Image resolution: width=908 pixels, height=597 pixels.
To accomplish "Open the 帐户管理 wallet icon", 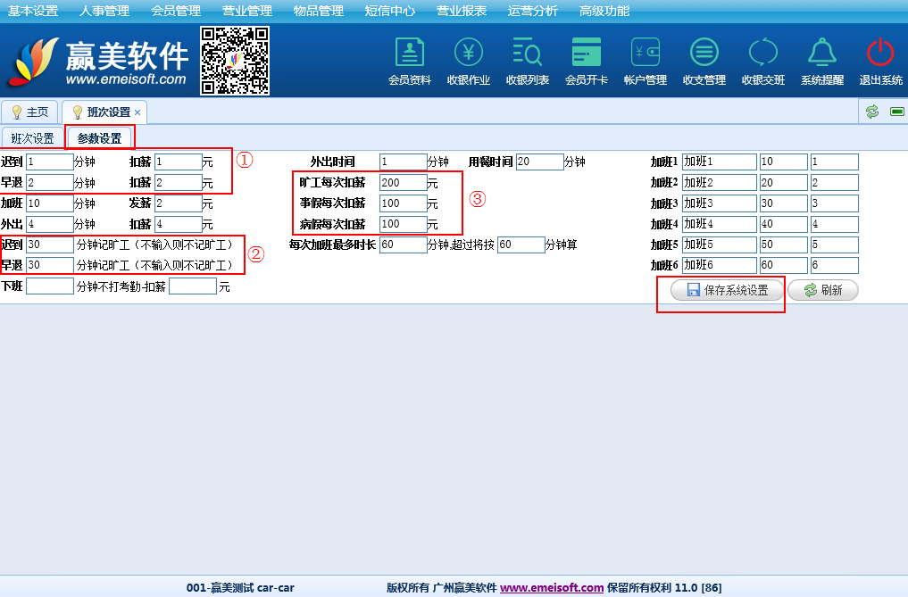I will (x=645, y=54).
